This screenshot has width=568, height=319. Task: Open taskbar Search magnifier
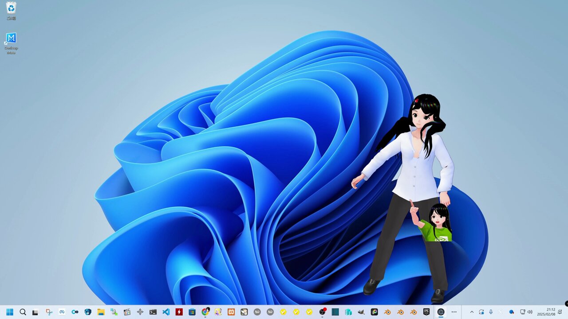tap(23, 312)
